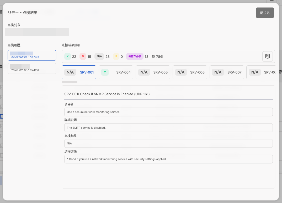
Task: Select the partially visible last SRV tab
Action: 261,72
